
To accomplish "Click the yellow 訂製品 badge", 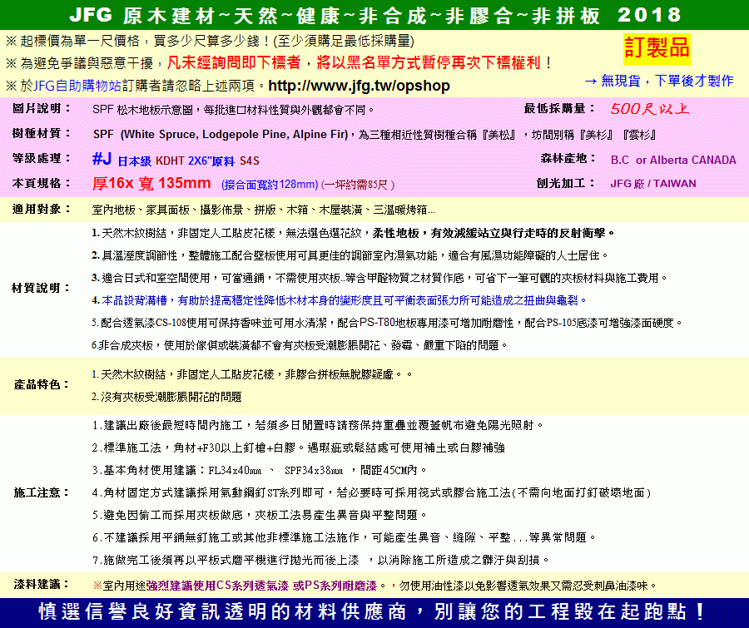I will (657, 49).
